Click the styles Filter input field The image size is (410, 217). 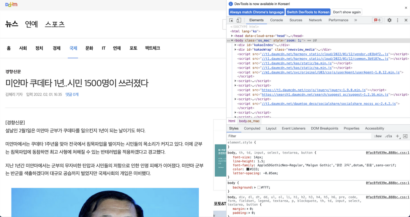pyautogui.click(x=299, y=136)
